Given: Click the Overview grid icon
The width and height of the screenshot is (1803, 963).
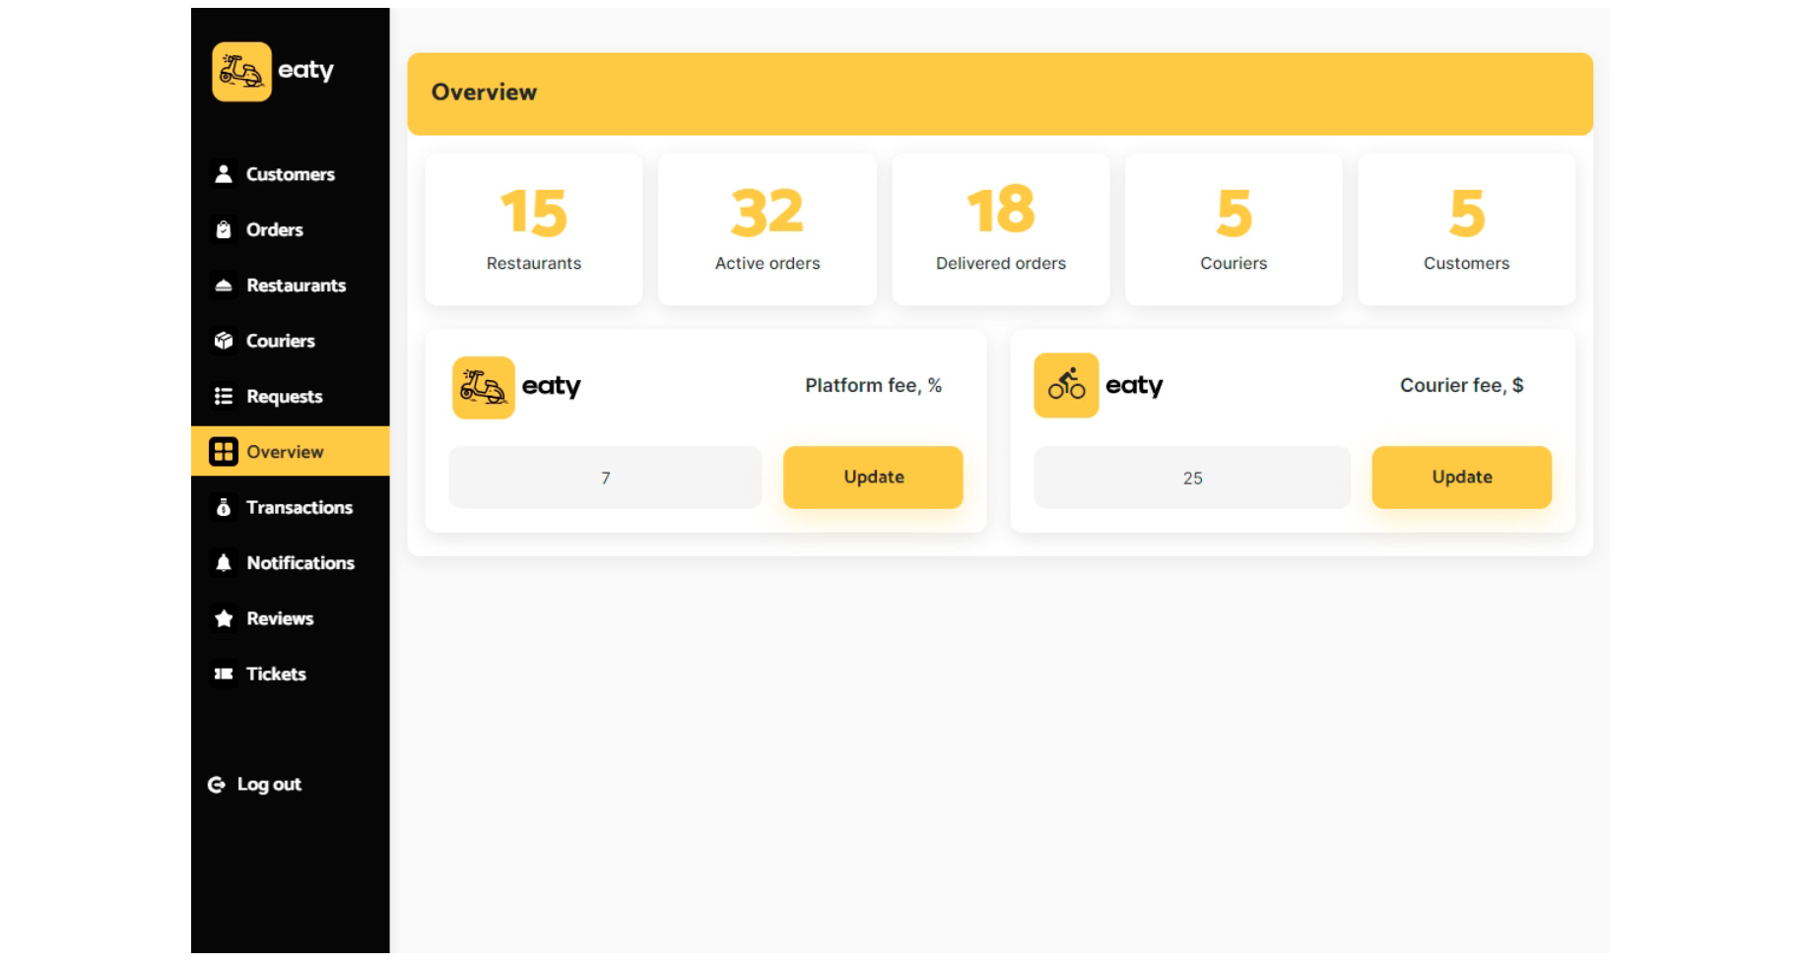Looking at the screenshot, I should click(224, 452).
